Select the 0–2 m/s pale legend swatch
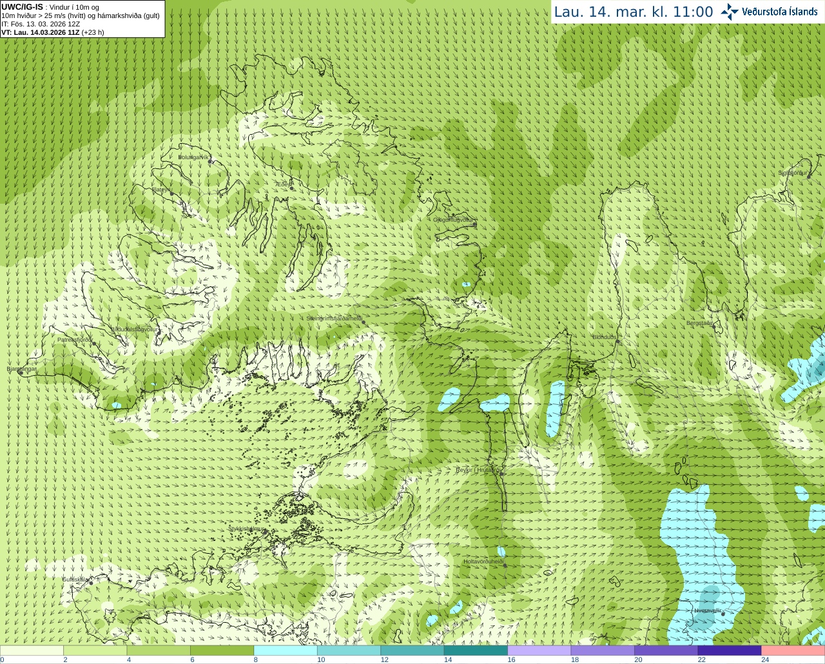The image size is (825, 664). (32, 650)
